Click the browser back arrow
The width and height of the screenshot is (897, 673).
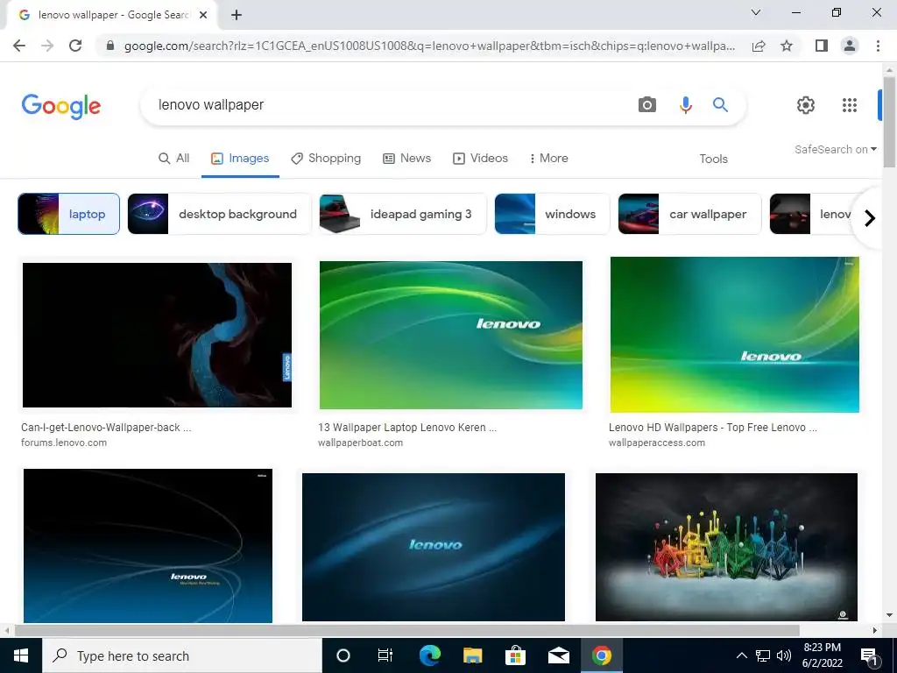pyautogui.click(x=19, y=46)
